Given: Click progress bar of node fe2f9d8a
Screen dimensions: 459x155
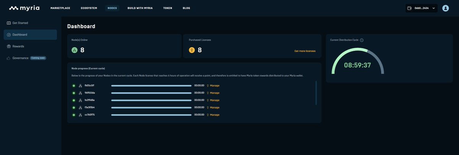Looking at the screenshot, I should 151,100.
